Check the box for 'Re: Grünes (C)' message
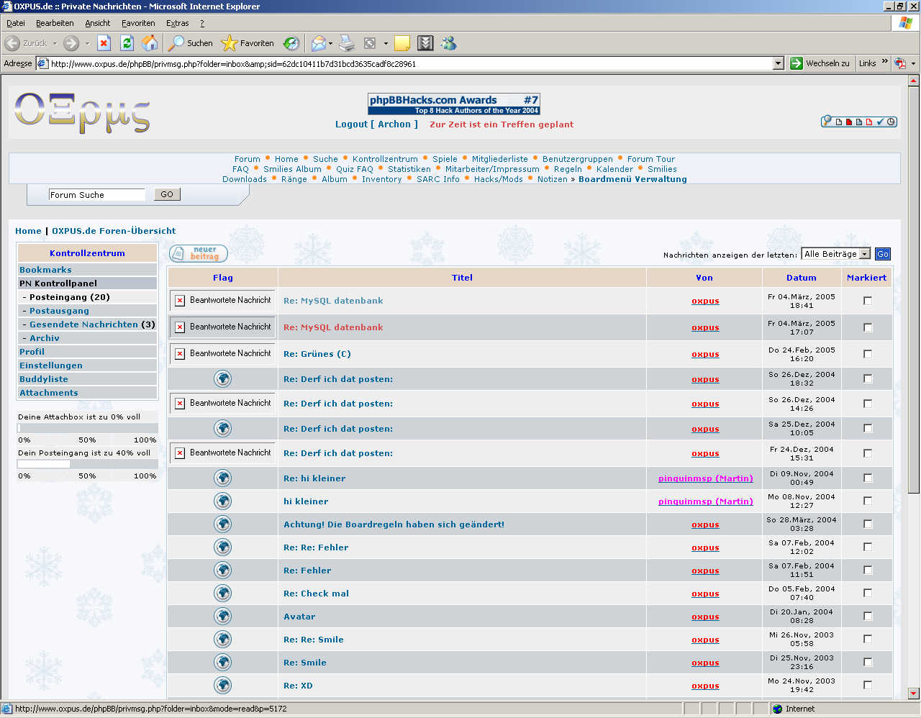The height and width of the screenshot is (718, 921). pyautogui.click(x=867, y=354)
